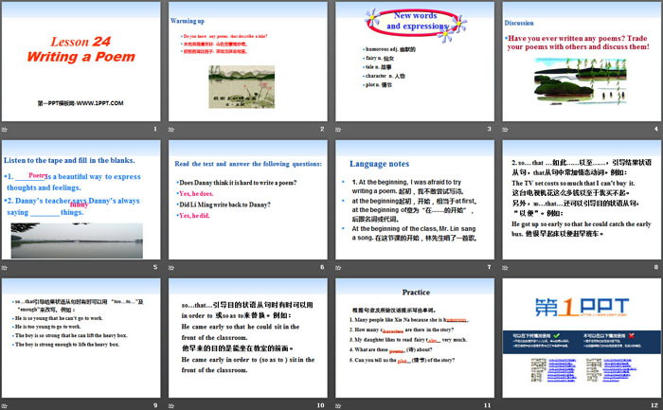Click the animation star icon under slide 9
Image resolution: width=663 pixels, height=410 pixels.
pos(5,406)
